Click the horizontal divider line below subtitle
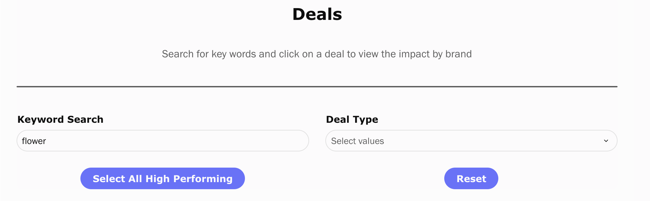650x201 pixels. pos(317,87)
